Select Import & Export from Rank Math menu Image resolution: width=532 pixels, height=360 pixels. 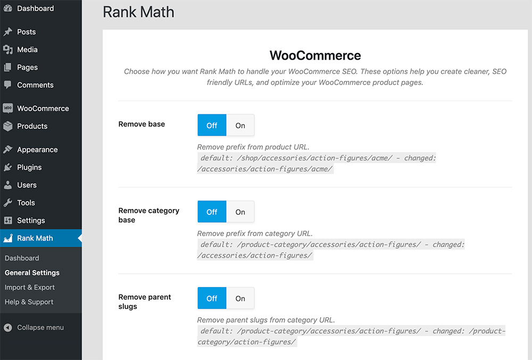[x=29, y=287]
